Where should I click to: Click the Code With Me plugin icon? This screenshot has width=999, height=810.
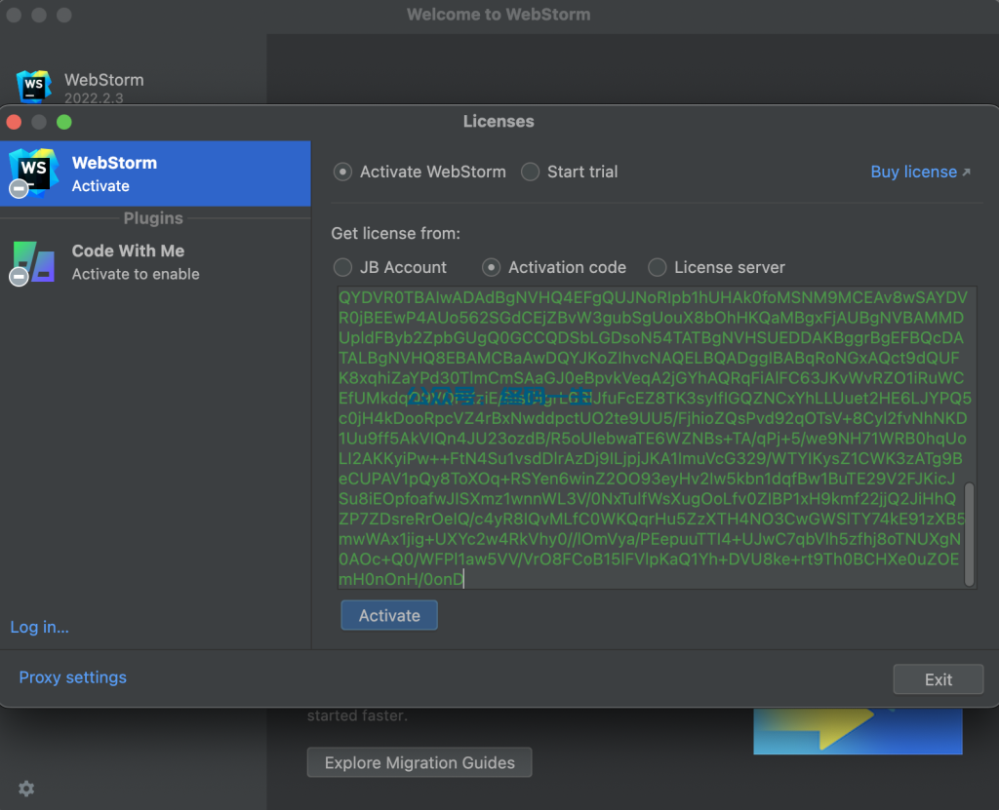[x=32, y=261]
